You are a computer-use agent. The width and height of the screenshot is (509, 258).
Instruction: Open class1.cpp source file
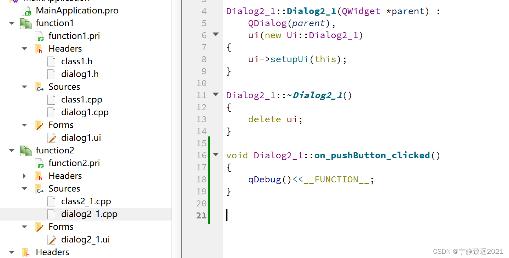[81, 99]
